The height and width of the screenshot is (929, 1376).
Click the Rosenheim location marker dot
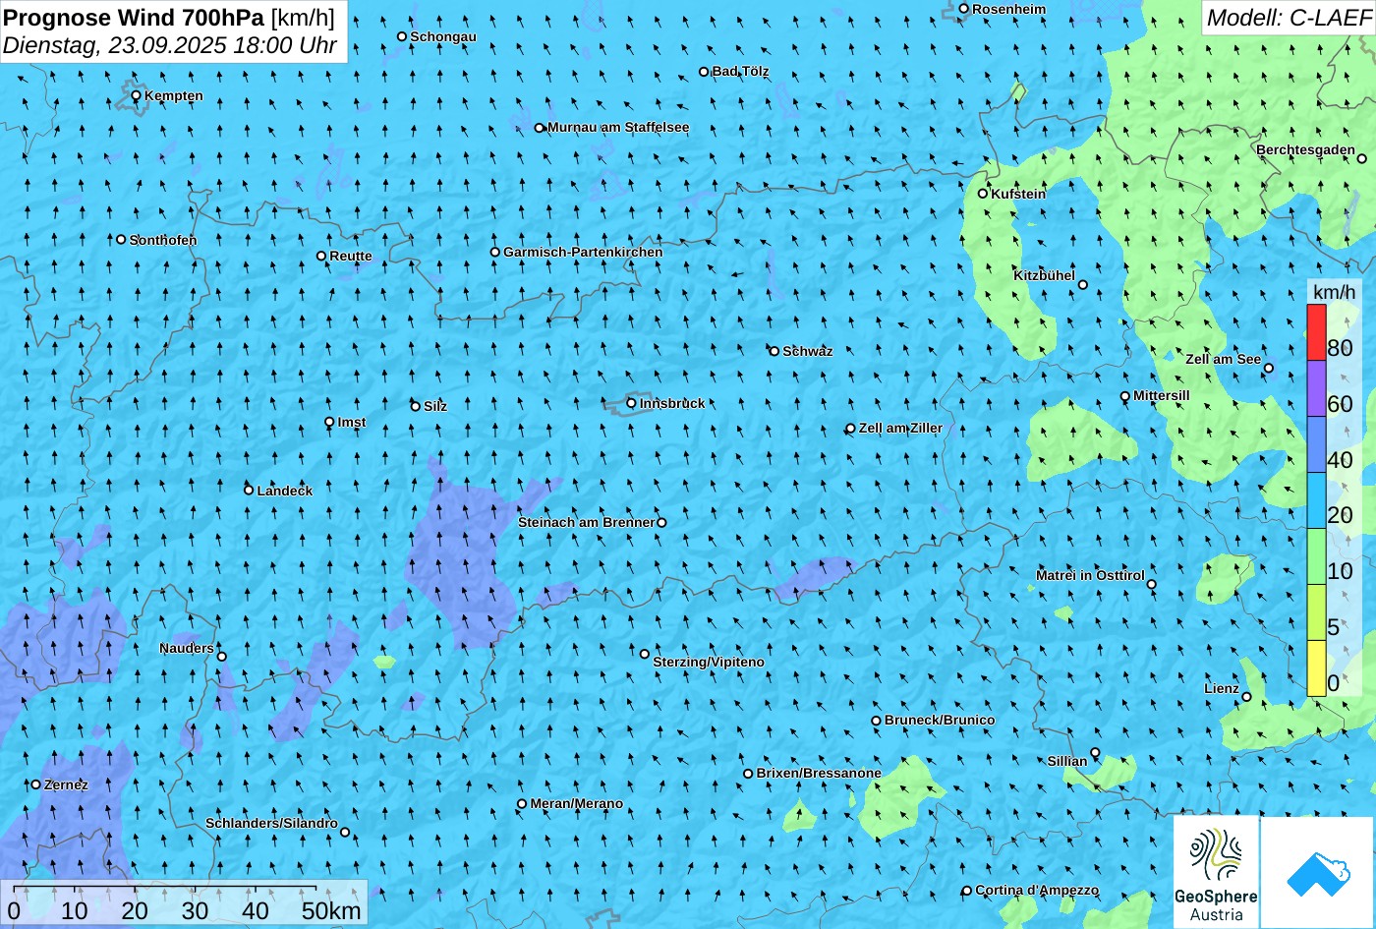pos(964,9)
